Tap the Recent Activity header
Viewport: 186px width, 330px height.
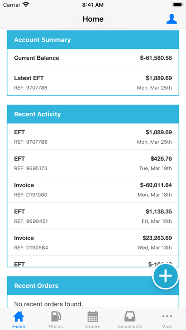pyautogui.click(x=93, y=114)
